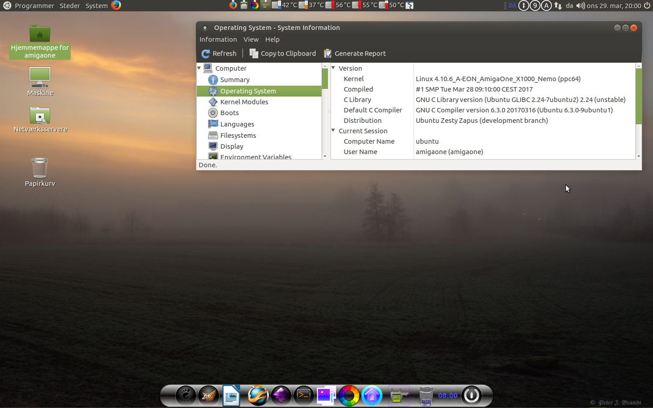The width and height of the screenshot is (653, 408).
Task: Open the Display section
Action: pyautogui.click(x=231, y=146)
